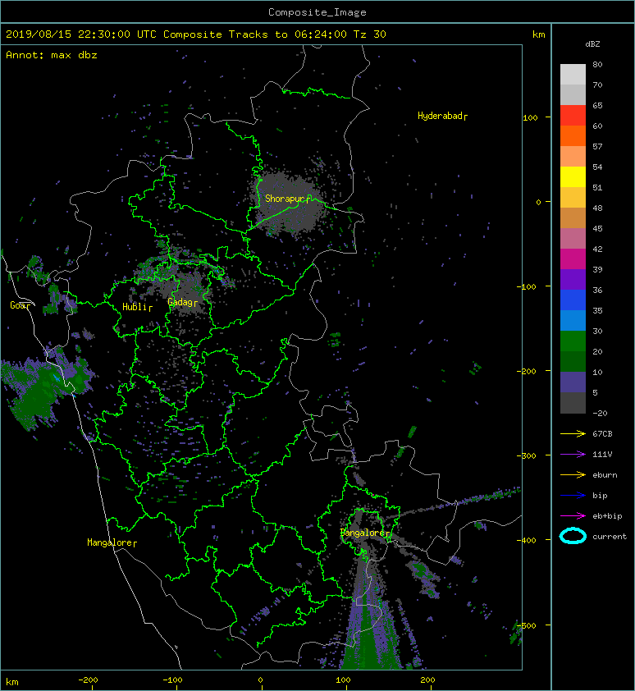Click the -200 km horizontal axis tick label
The image size is (635, 691).
pos(88,680)
